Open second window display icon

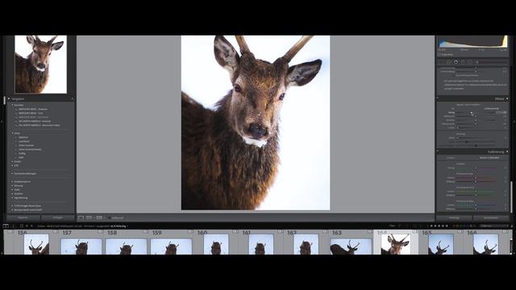(13, 226)
